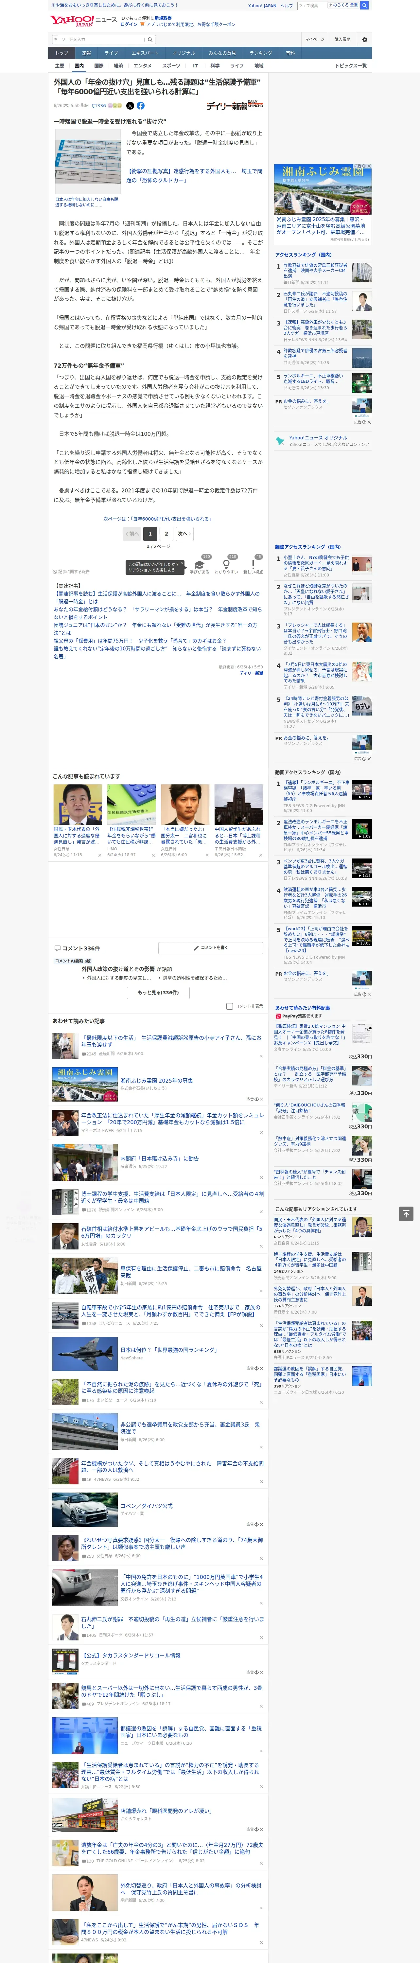420x1963 pixels.
Task: Click the Yahoo! JAPAN news logo
Action: point(83,21)
